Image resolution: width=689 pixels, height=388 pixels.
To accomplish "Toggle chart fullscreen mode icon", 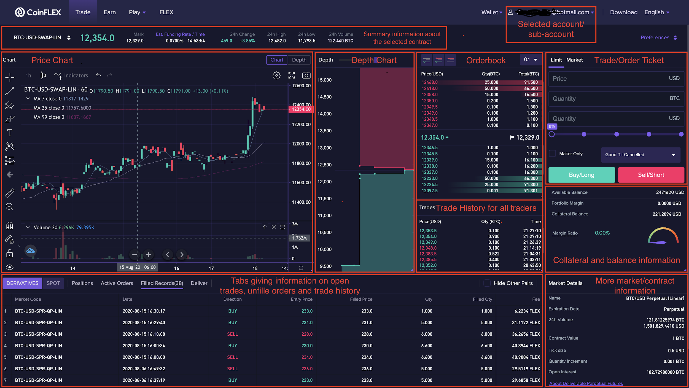I will click(292, 75).
